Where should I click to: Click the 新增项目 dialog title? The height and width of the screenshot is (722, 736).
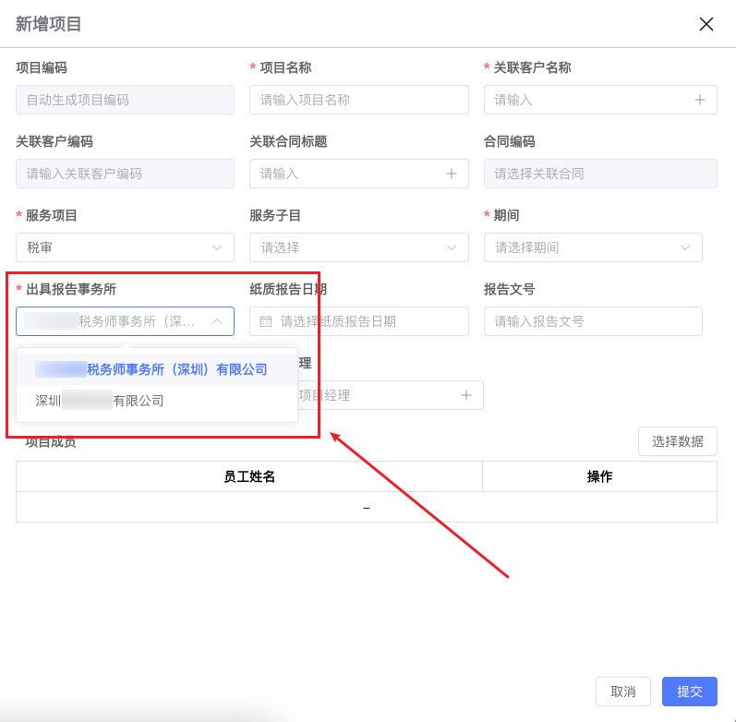pyautogui.click(x=48, y=24)
